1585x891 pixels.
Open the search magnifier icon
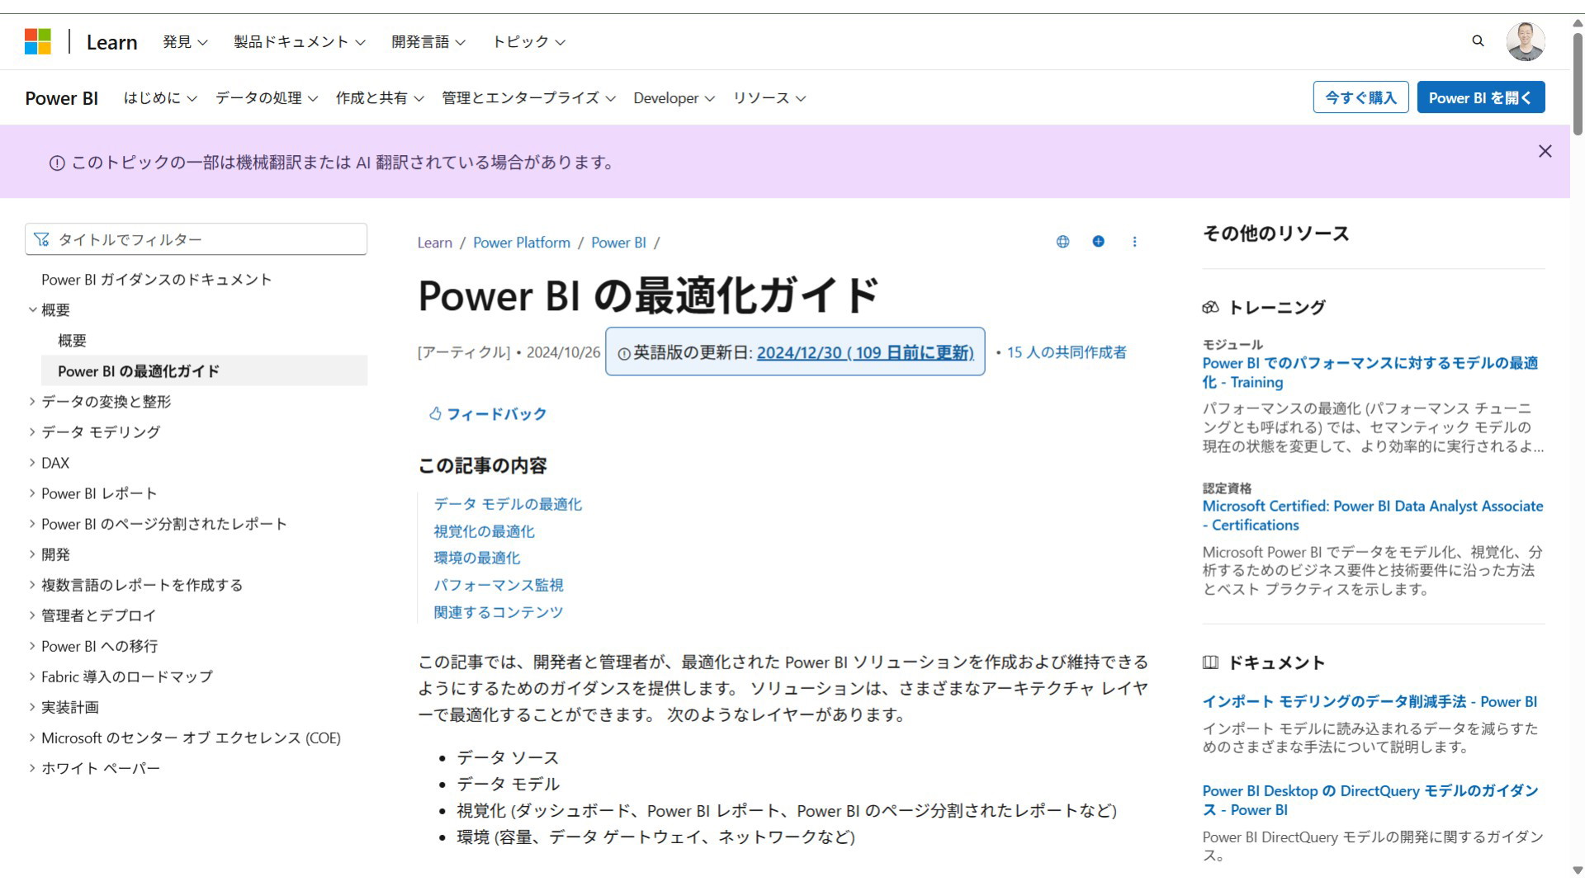point(1478,41)
